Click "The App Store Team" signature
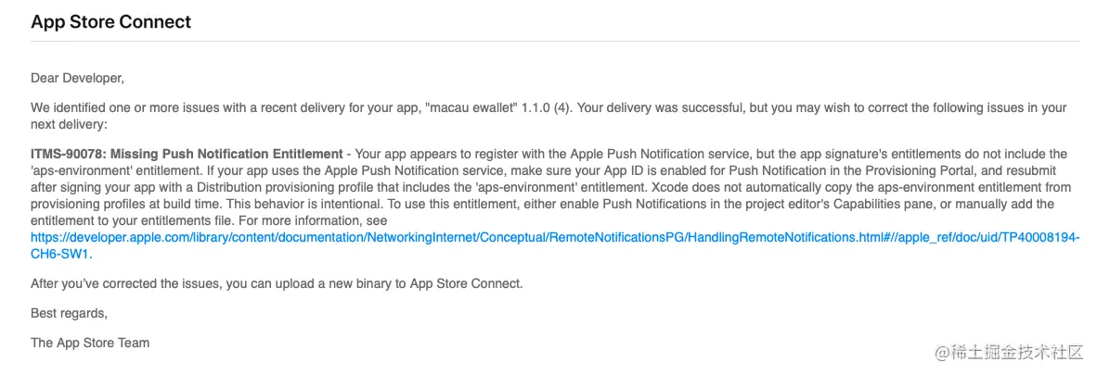1097x375 pixels. (90, 343)
